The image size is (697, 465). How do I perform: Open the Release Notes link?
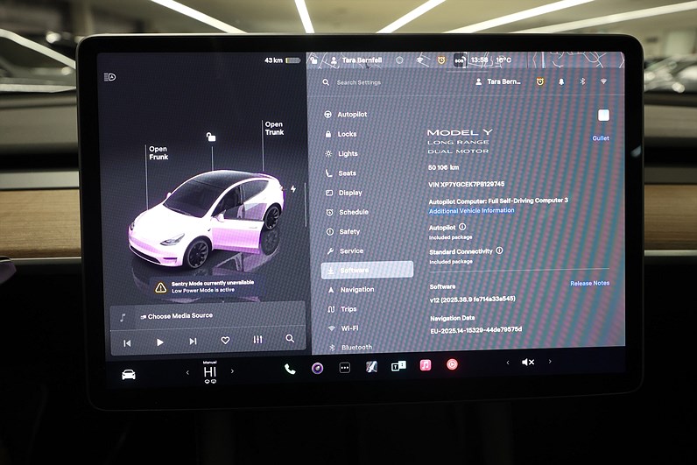589,283
